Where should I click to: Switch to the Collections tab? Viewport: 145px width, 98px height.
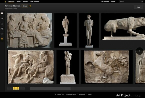tap(11, 2)
